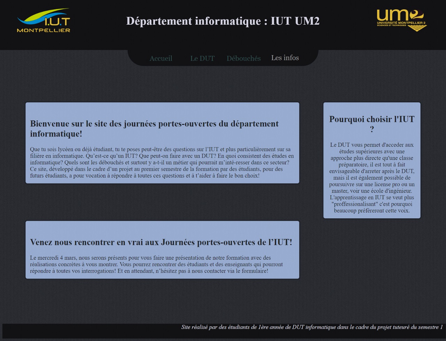Click the paragraph starting 'Le mercredi 4 mars'
This screenshot has width=446, height=341.
156,264
